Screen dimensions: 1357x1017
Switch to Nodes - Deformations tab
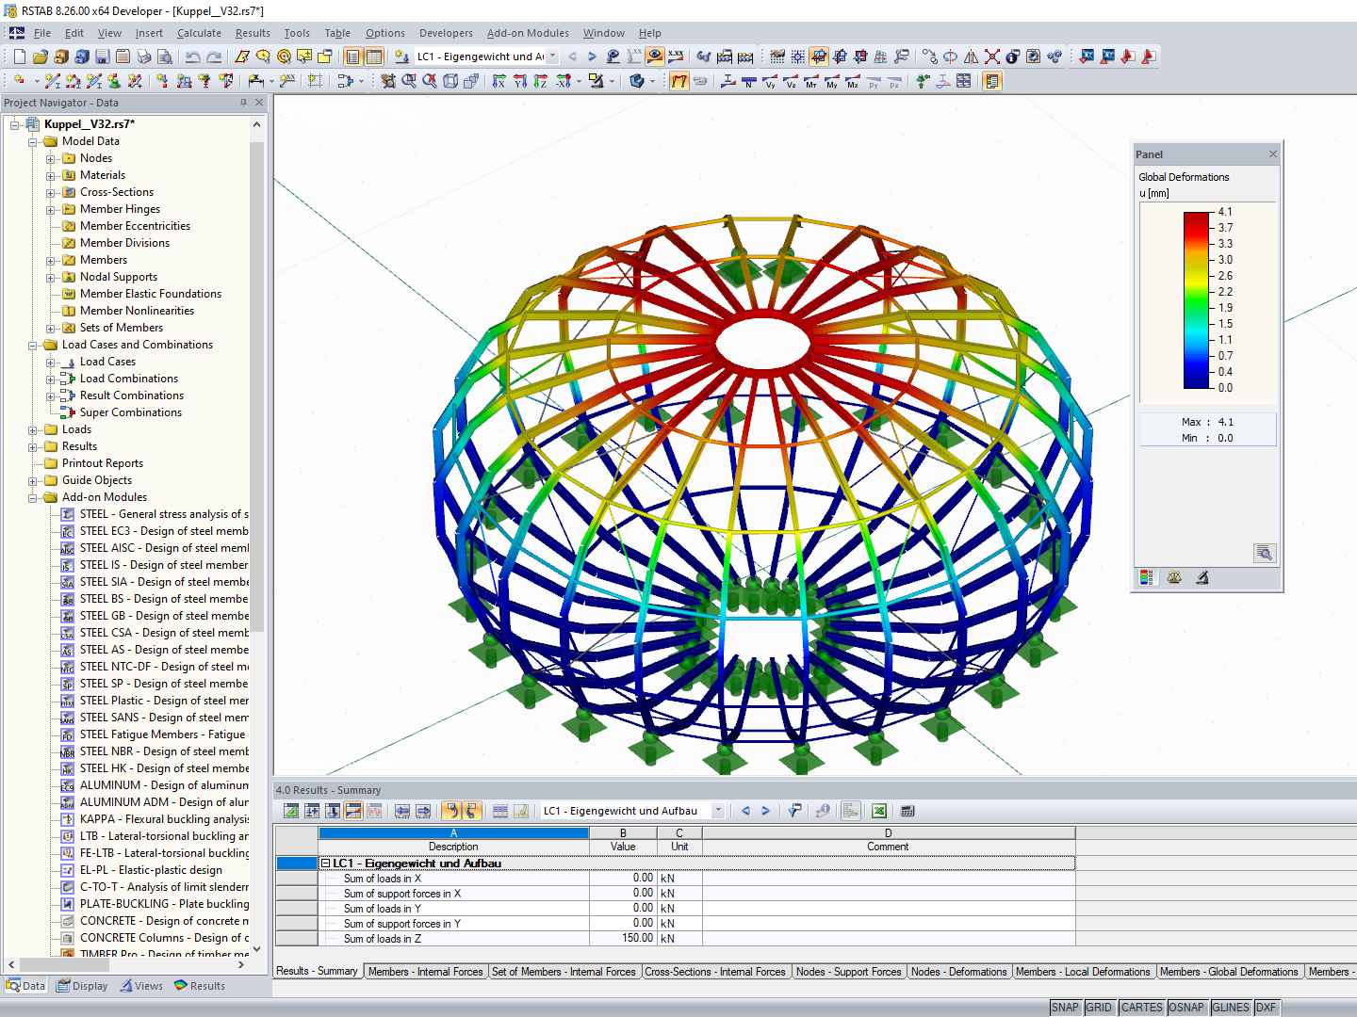(x=958, y=972)
